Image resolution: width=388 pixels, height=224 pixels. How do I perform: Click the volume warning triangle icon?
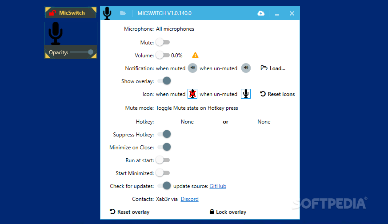click(195, 55)
